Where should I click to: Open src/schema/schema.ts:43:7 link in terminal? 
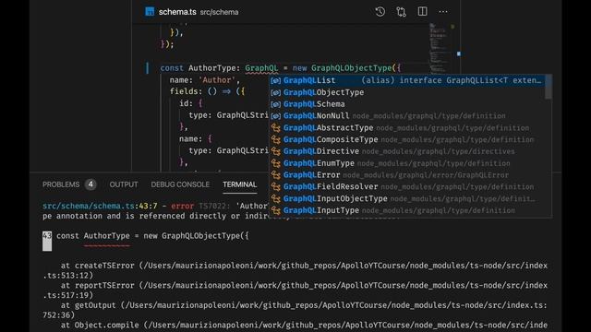click(x=100, y=206)
